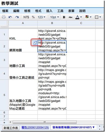Screen dimensions: 105x132
Task: Open the 123 number format dropdown
Action: (41, 17)
